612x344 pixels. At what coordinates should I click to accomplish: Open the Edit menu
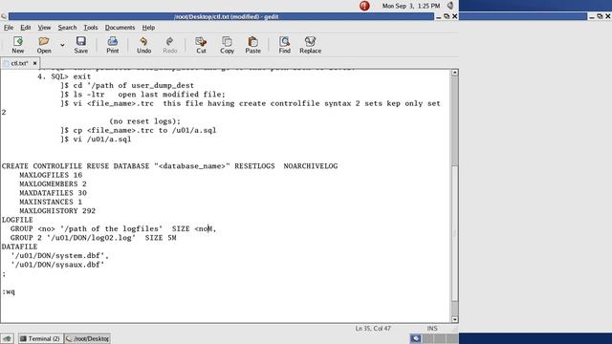pos(26,28)
